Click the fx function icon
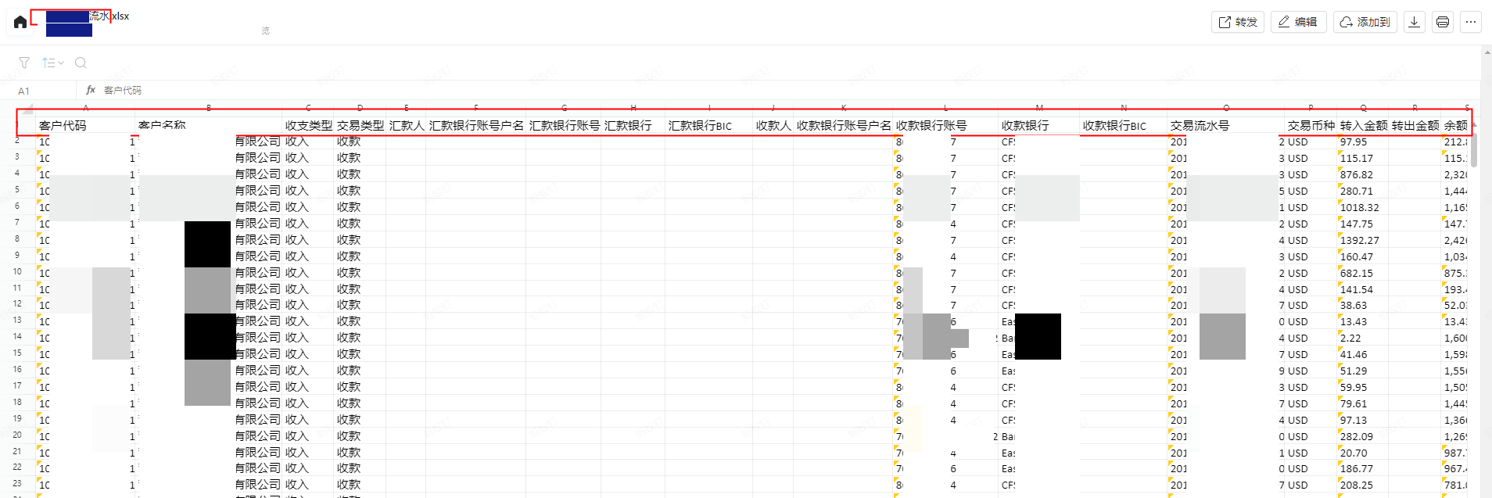This screenshot has width=1492, height=498. pyautogui.click(x=91, y=91)
